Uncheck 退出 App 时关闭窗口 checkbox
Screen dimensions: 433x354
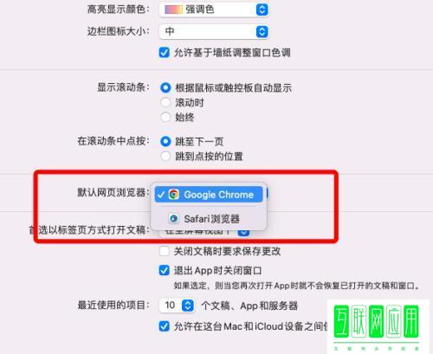click(x=165, y=271)
